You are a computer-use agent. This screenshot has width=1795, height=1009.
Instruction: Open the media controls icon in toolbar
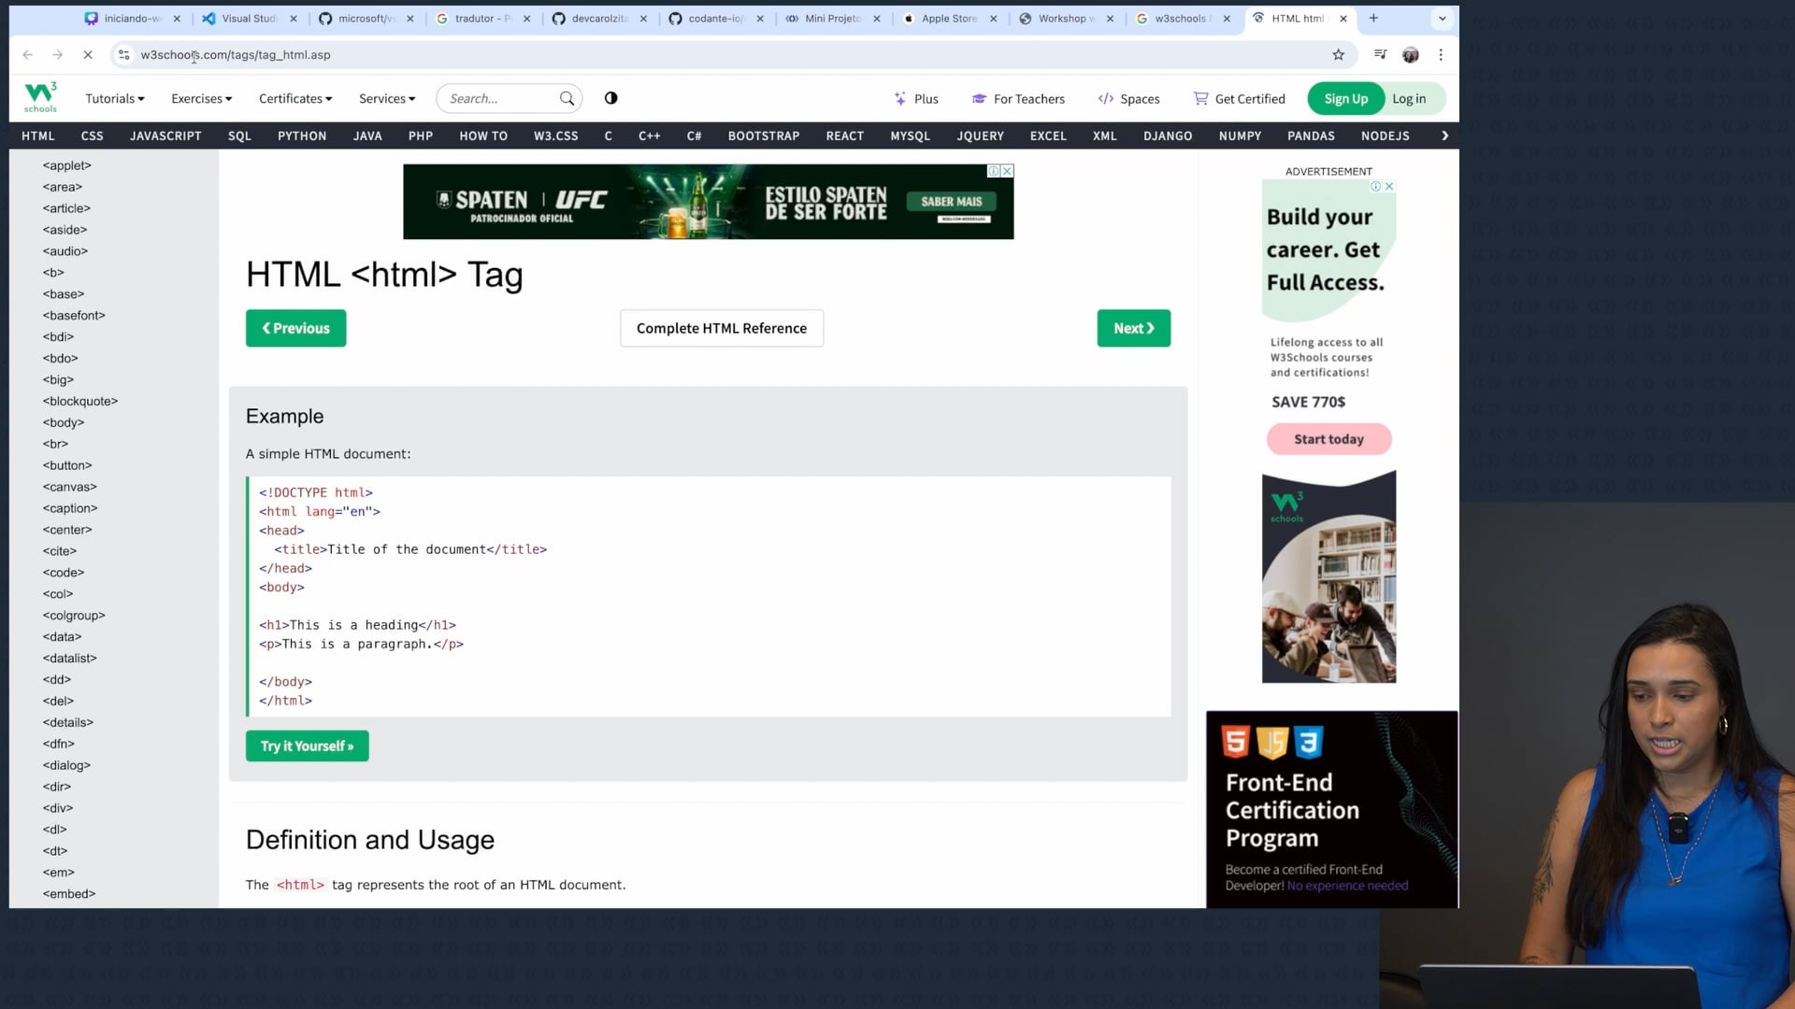pos(1380,55)
